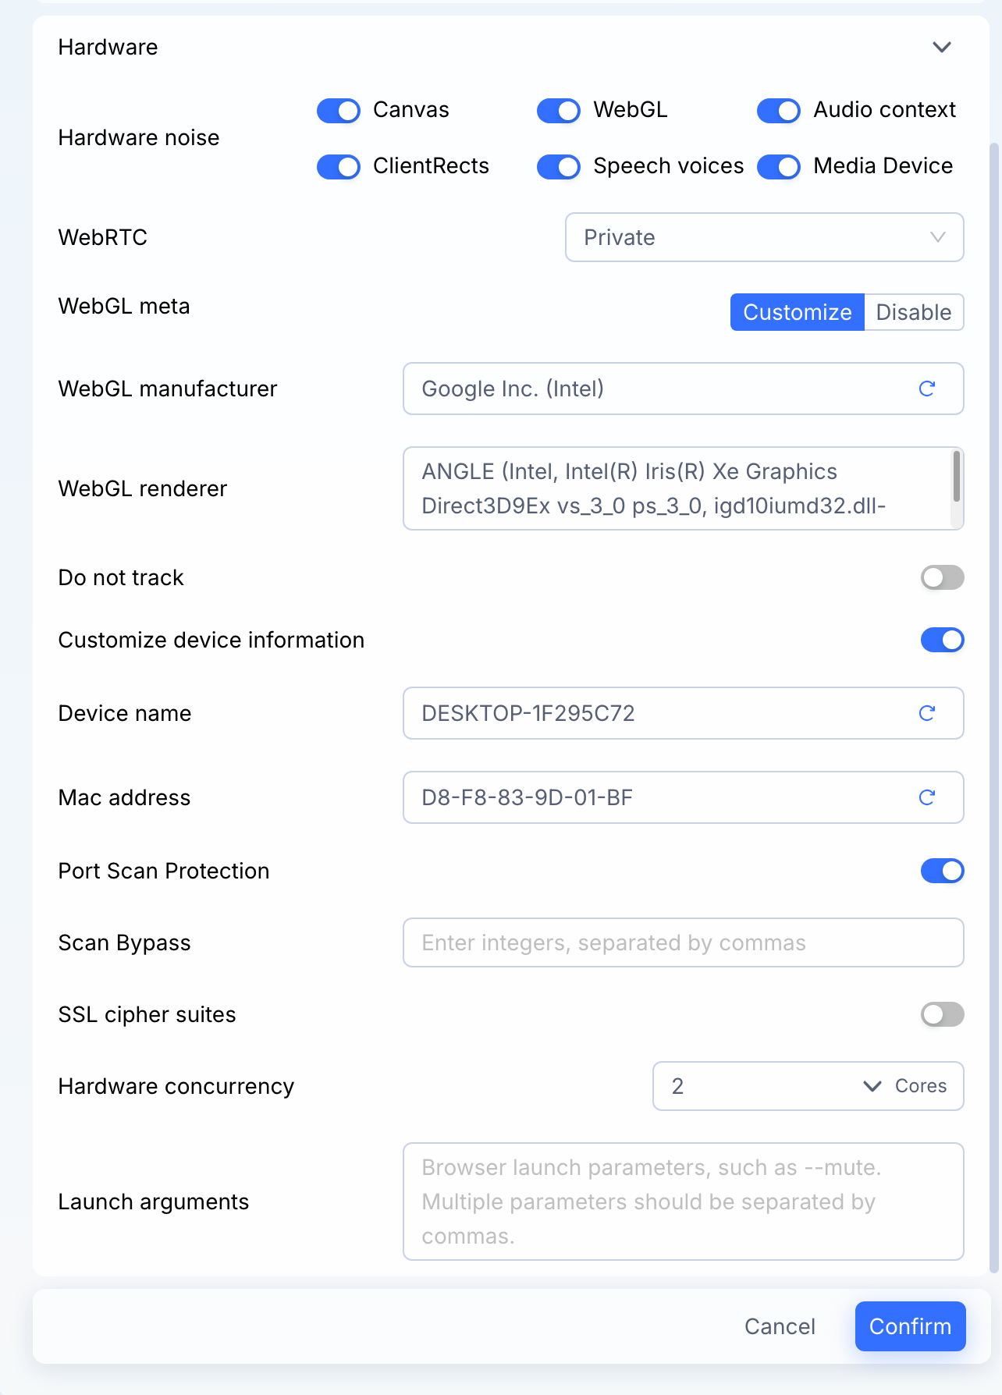Turn off Port Scan Protection
Screen dimensions: 1002x1395
tap(943, 871)
